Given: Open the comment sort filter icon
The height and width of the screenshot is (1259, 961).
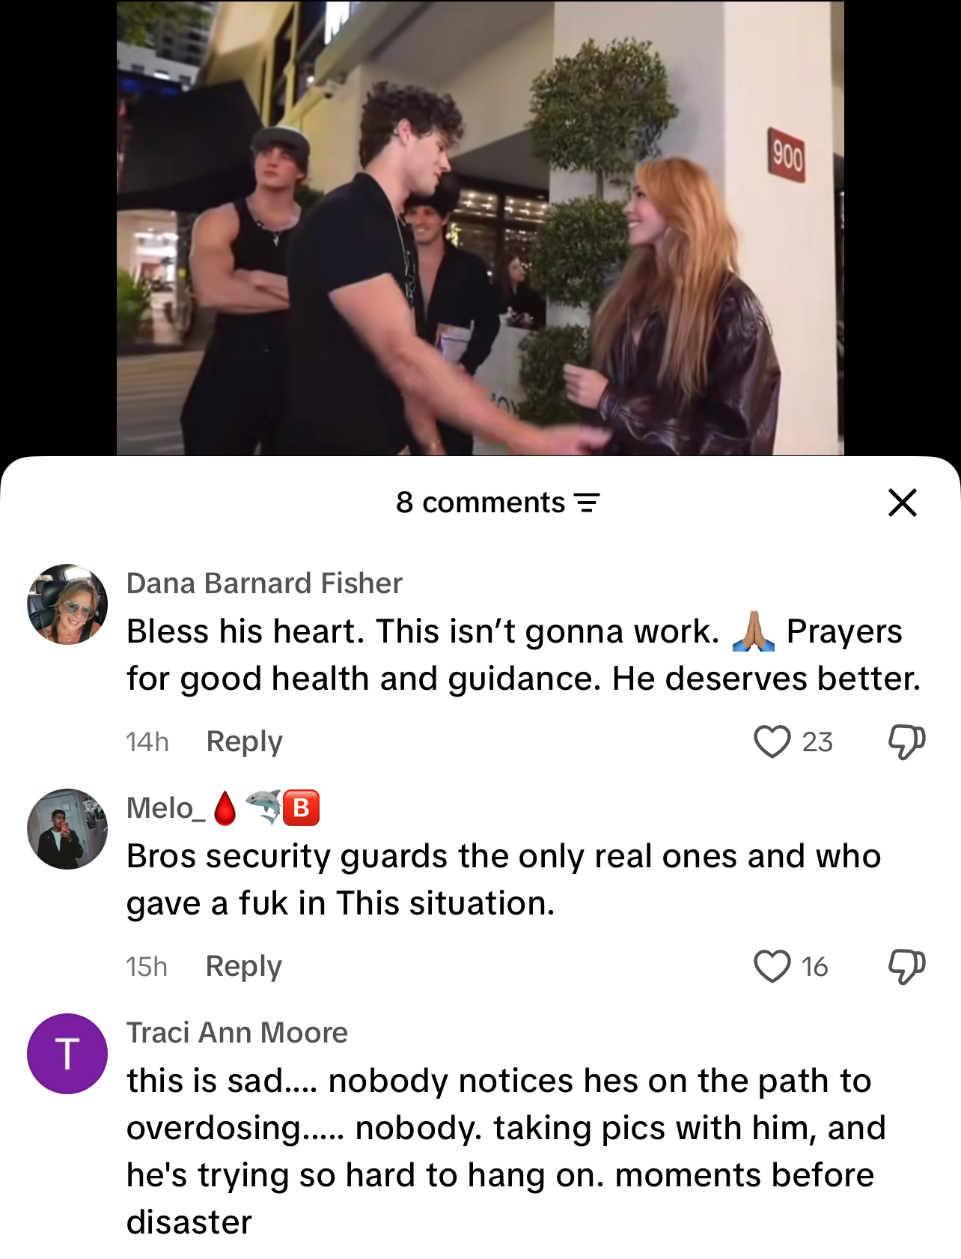Looking at the screenshot, I should [x=587, y=503].
